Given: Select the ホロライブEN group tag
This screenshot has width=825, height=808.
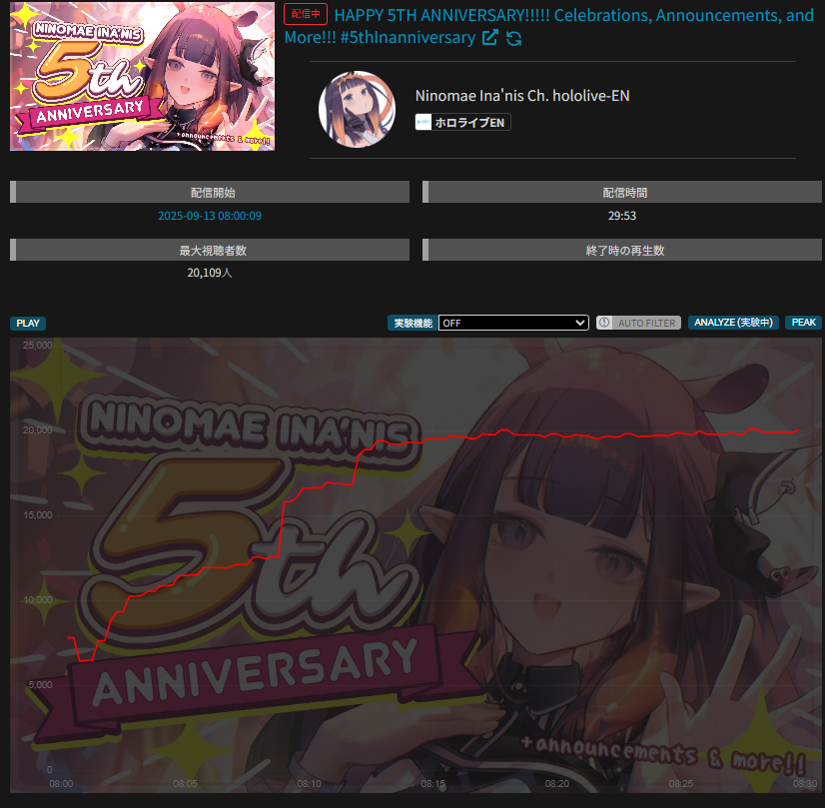Looking at the screenshot, I should click(x=462, y=122).
